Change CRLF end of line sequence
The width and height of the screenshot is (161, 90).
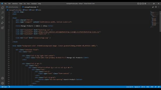click(148, 87)
